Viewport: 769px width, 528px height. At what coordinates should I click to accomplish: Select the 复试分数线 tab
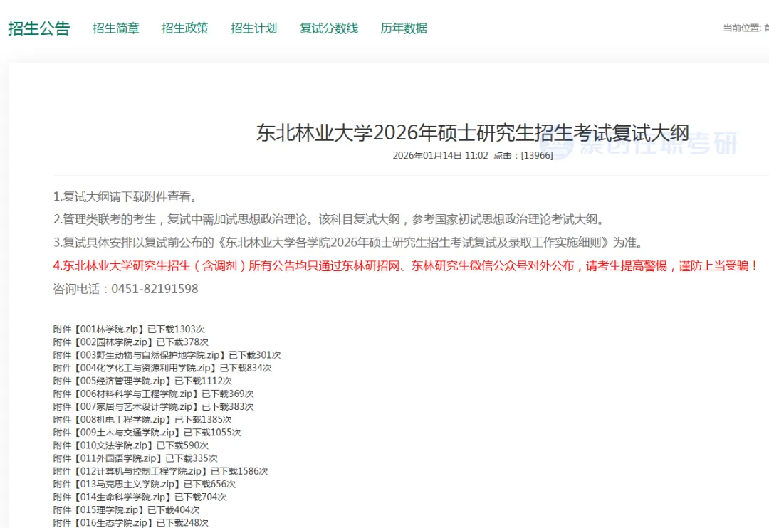[329, 28]
